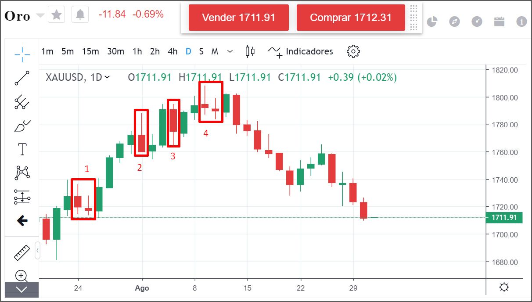The height and width of the screenshot is (302, 532).
Task: Expand the additional timeframes chevron
Action: click(230, 51)
